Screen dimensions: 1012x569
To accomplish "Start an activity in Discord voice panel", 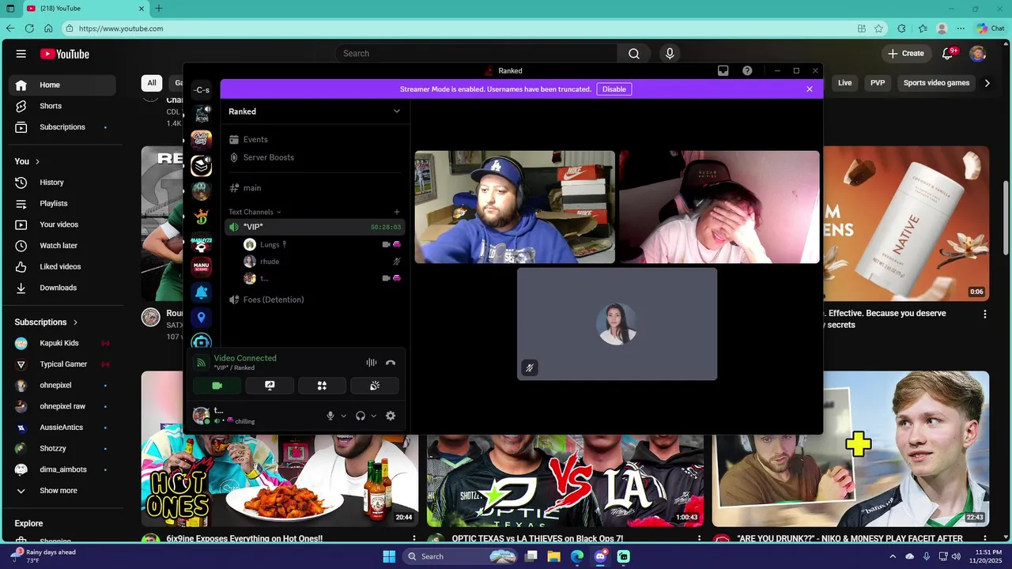I will coord(322,386).
